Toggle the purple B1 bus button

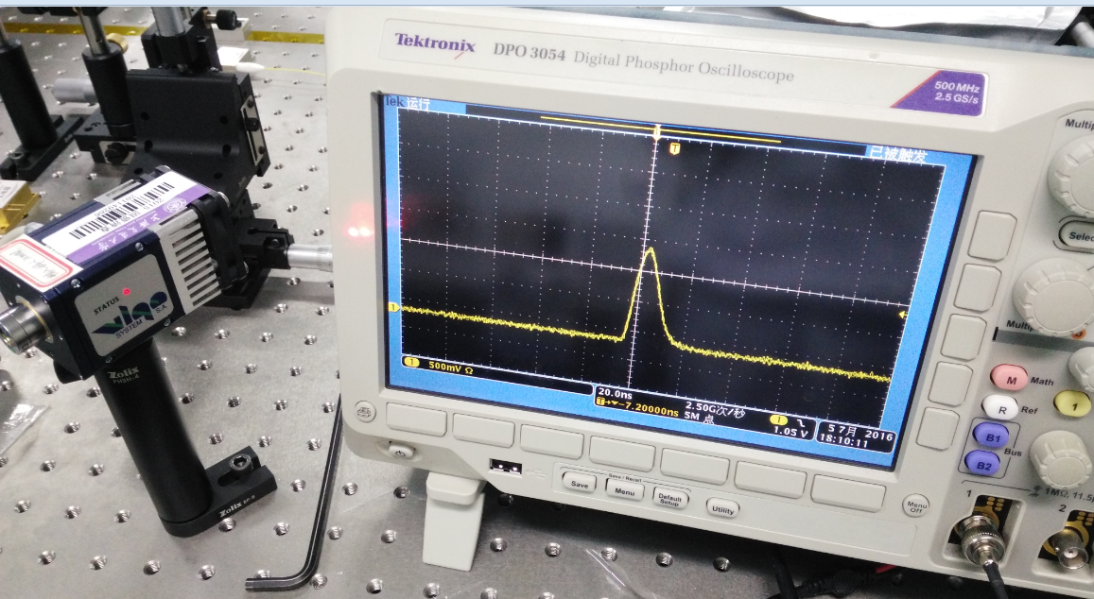[992, 437]
